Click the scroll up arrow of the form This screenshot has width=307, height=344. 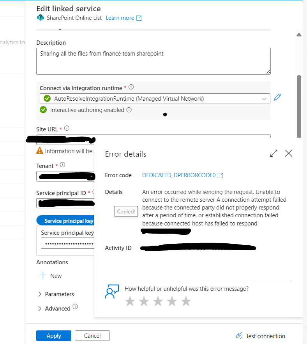[299, 35]
